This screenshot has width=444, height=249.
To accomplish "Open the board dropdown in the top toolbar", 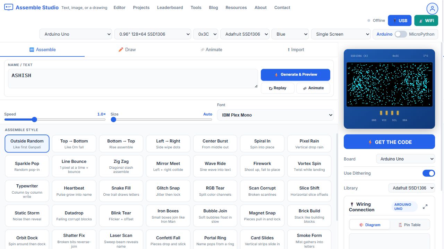I will point(76,34).
